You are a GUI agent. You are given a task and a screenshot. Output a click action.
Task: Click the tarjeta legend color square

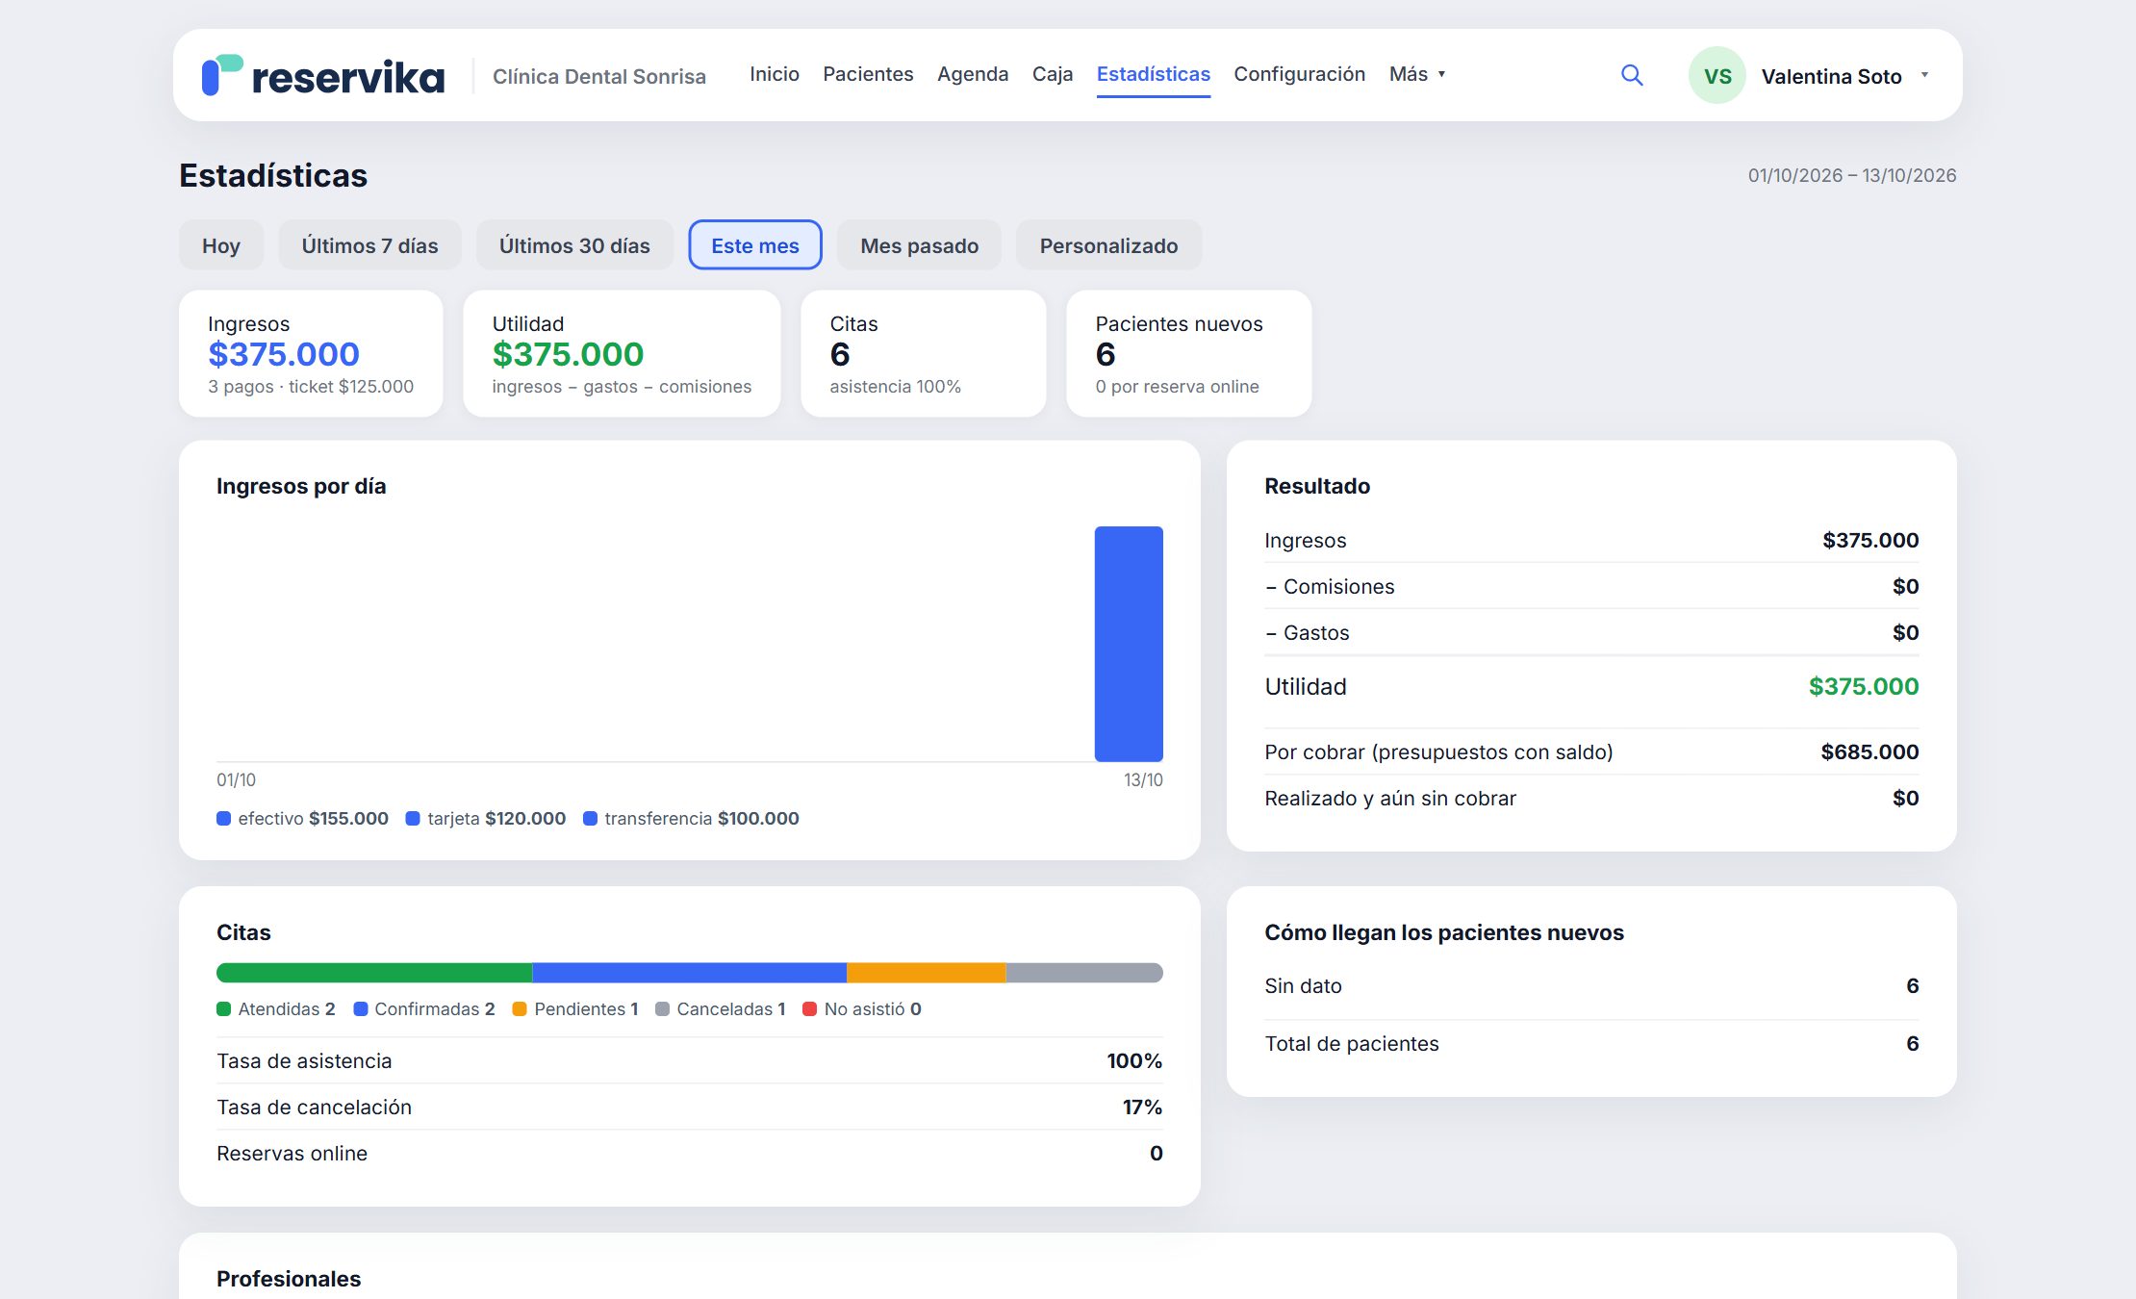click(413, 819)
